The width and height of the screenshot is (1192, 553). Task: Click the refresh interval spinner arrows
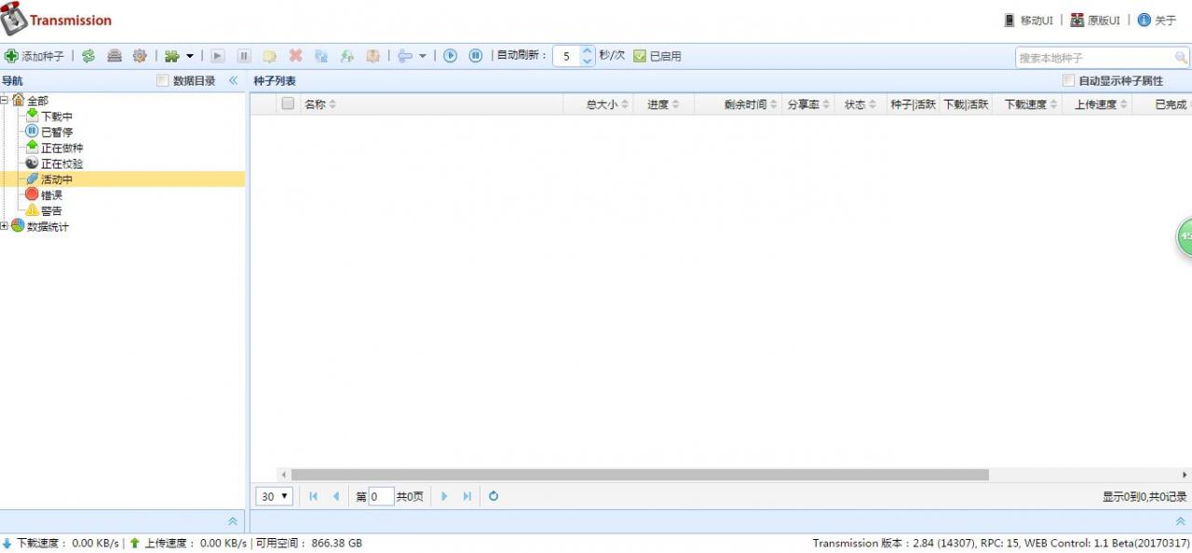[587, 56]
